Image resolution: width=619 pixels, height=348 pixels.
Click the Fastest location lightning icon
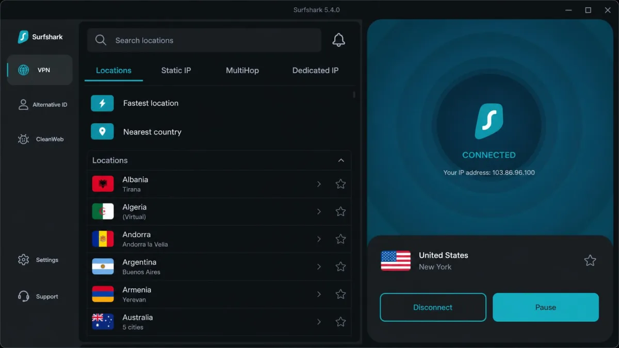[102, 103]
